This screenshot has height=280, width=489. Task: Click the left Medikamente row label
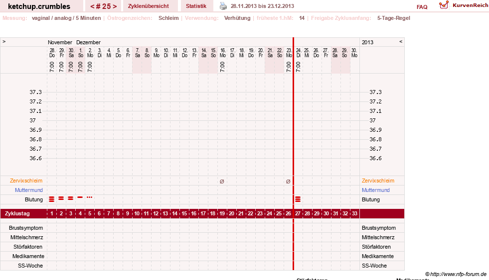tap(28, 256)
